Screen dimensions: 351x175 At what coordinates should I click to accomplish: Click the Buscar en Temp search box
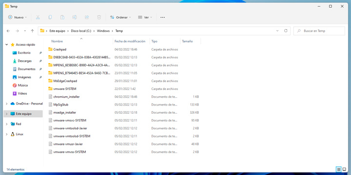(x=319, y=31)
